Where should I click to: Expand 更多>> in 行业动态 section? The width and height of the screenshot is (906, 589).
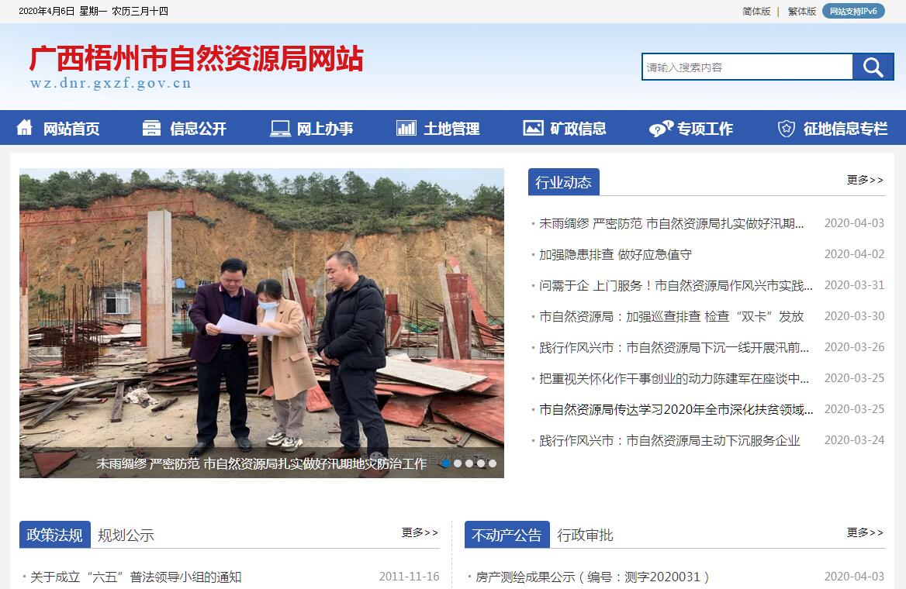coord(865,180)
